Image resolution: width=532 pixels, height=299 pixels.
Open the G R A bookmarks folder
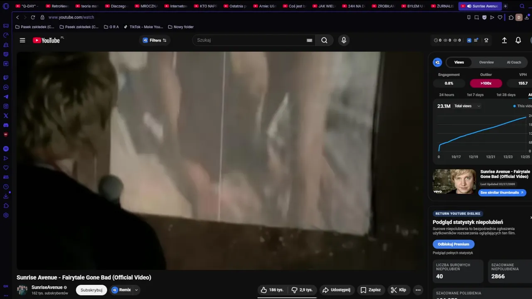[111, 27]
